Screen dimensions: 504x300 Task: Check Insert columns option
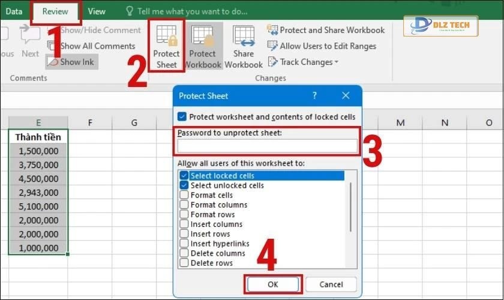[184, 224]
